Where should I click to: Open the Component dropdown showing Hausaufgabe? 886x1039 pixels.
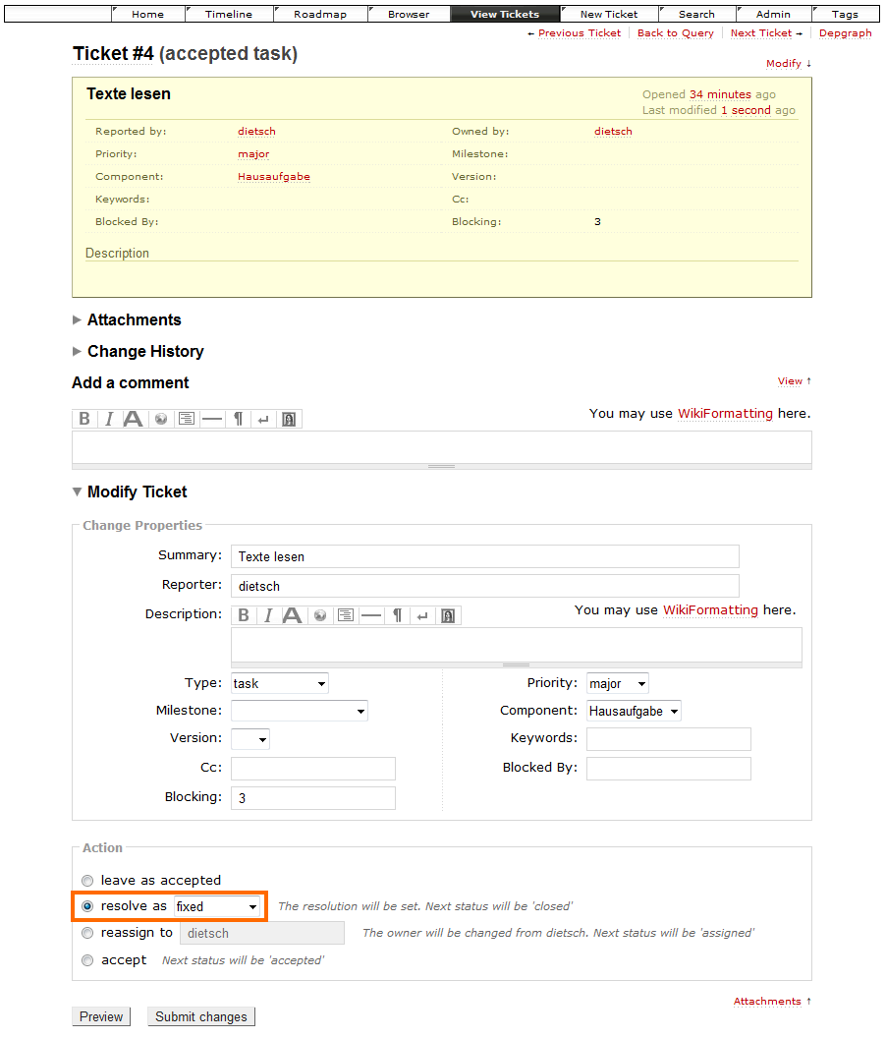634,711
